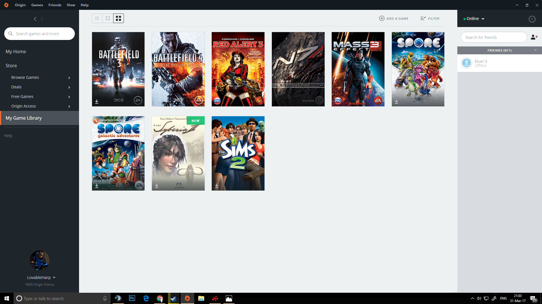Image resolution: width=542 pixels, height=304 pixels.
Task: Open the Filter icon for library
Action: [423, 18]
